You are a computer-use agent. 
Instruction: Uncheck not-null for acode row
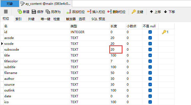pos(150,38)
